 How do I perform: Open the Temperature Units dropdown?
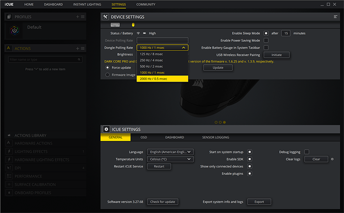[x=171, y=159]
